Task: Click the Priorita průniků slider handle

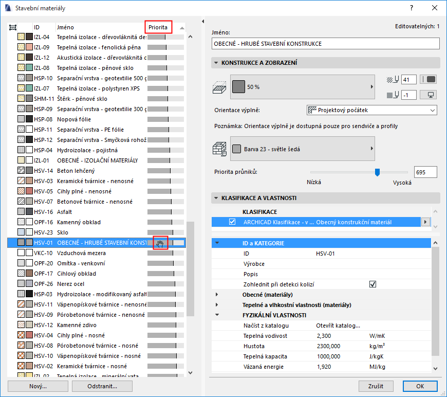Action: click(x=377, y=172)
